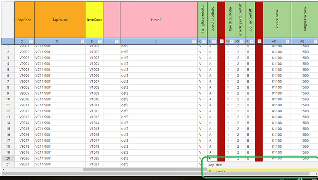Select row number 4
This screenshot has height=180, width=318.
pyautogui.click(x=8, y=64)
